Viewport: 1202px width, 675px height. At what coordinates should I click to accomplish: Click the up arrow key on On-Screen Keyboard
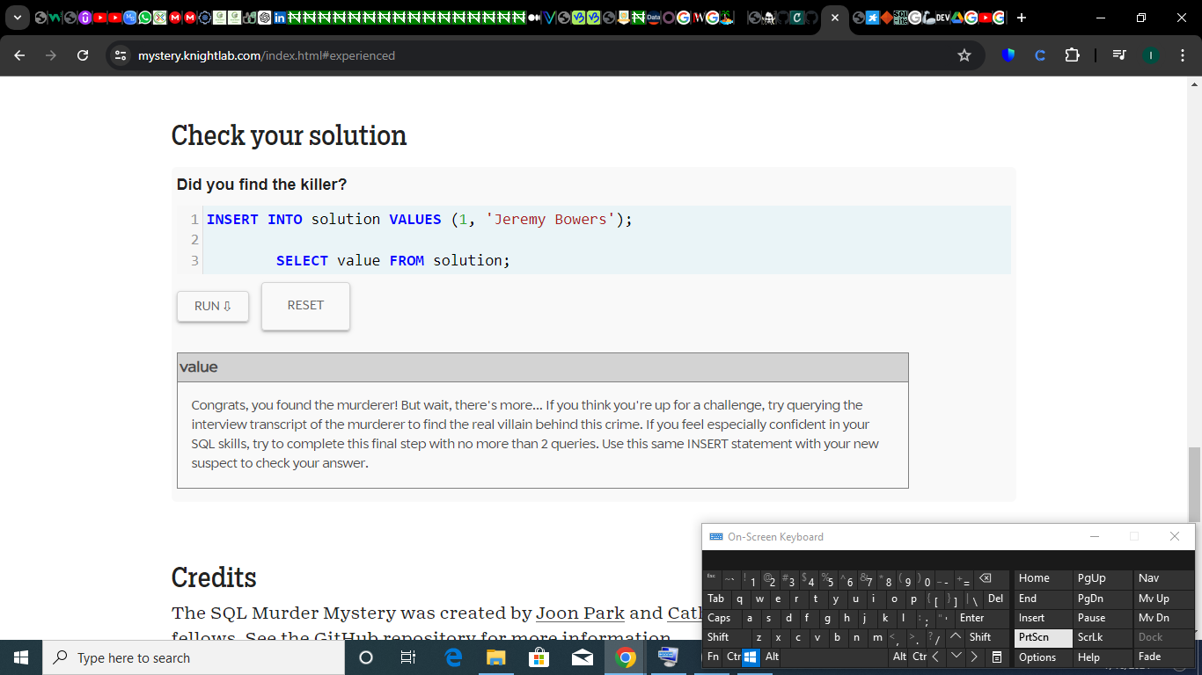(x=956, y=637)
